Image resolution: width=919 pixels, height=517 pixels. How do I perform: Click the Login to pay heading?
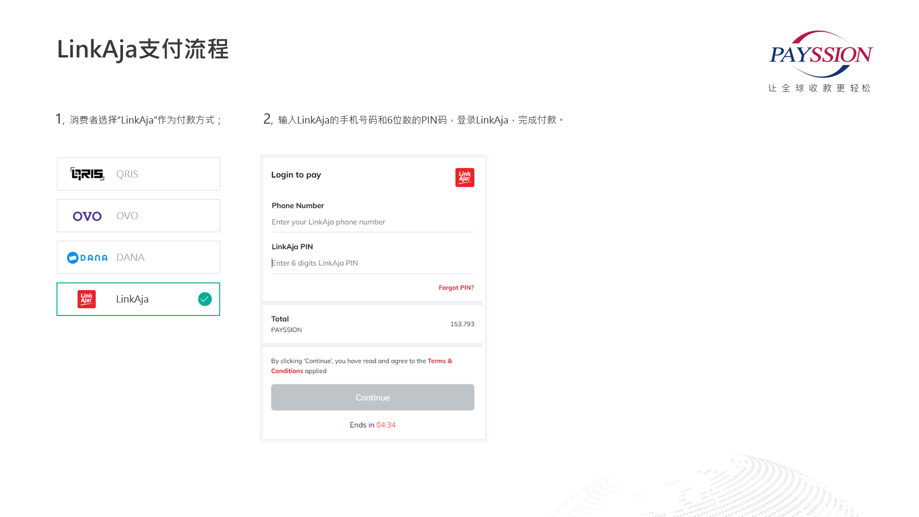[296, 175]
